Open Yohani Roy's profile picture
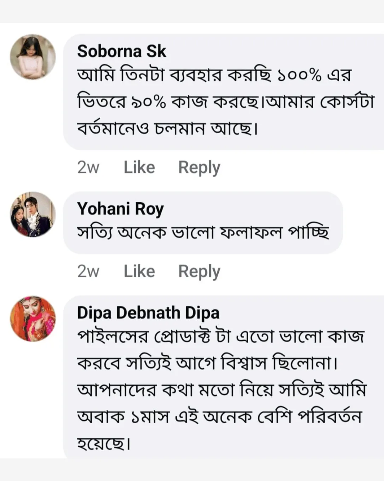 coord(33,214)
